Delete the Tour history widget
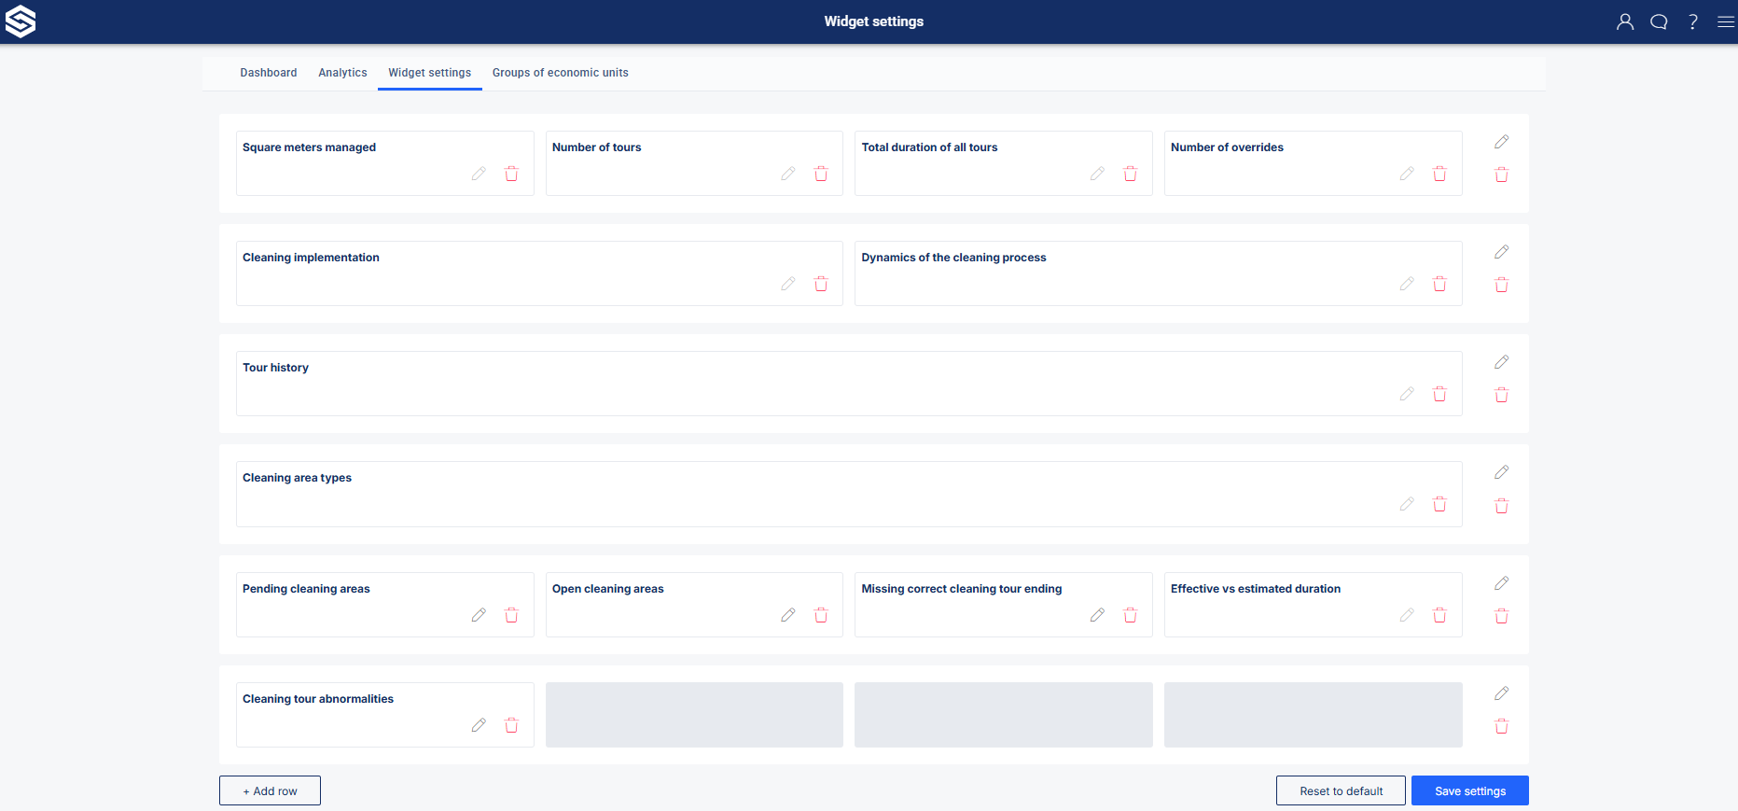Screen dimensions: 1738x811 (x=1440, y=394)
